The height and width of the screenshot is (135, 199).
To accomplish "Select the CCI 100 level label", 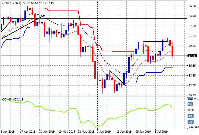I will coord(190,104).
